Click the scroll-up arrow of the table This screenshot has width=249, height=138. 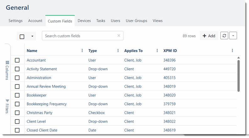point(239,58)
